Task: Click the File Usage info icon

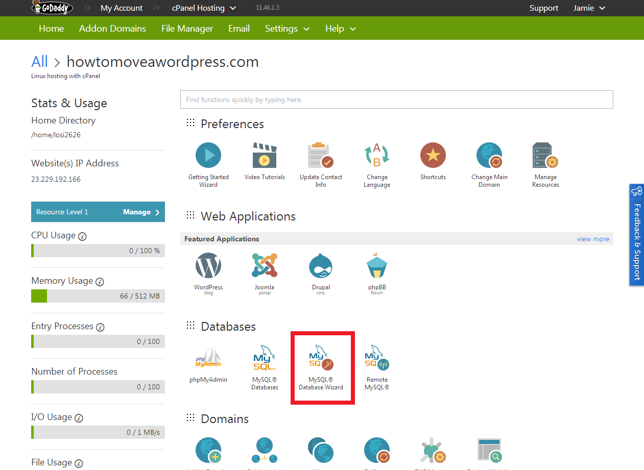Action: coord(79,463)
